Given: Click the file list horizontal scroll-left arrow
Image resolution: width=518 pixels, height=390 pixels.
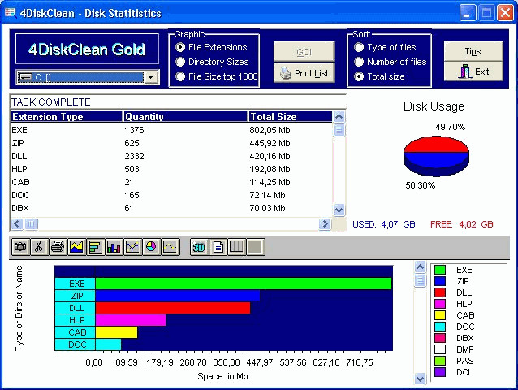Looking at the screenshot, I should tap(17, 224).
